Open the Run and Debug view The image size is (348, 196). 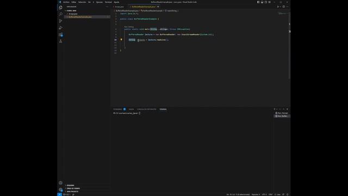click(60, 28)
